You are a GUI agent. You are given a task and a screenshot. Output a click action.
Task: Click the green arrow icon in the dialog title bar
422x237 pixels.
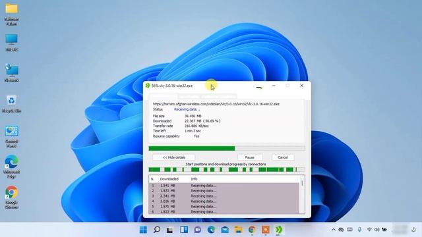click(148, 86)
